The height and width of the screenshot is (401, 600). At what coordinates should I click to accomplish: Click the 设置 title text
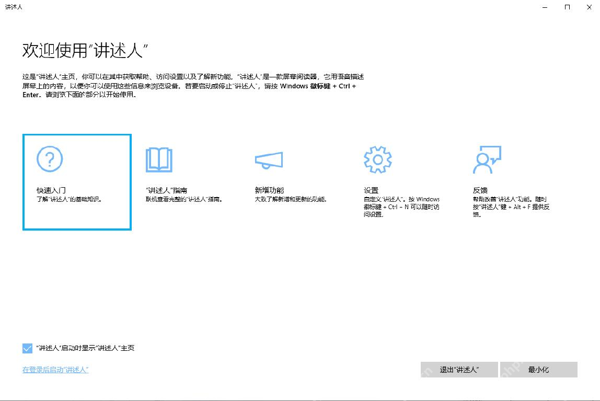[371, 190]
